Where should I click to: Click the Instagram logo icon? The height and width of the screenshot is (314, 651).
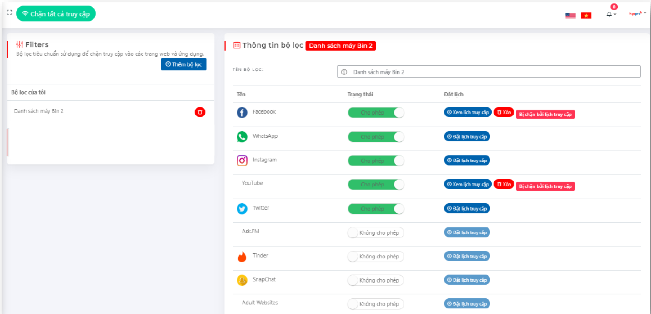coord(242,160)
